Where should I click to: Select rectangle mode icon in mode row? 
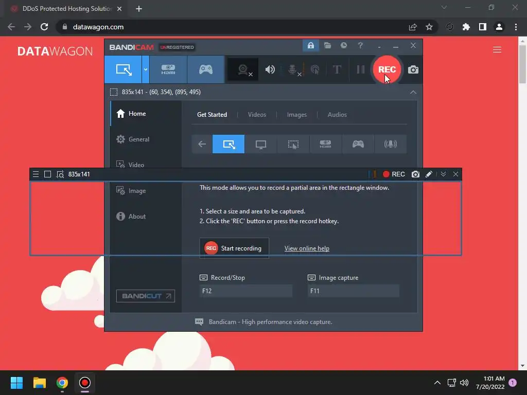229,144
